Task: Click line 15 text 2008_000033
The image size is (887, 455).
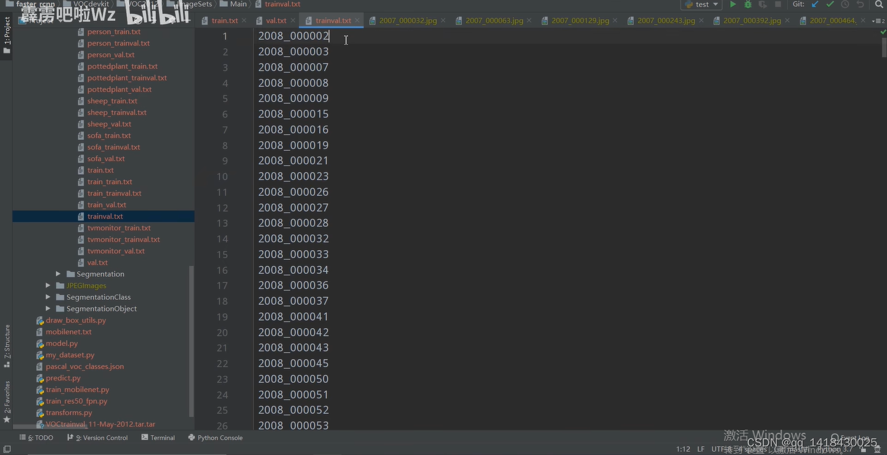Action: (x=293, y=254)
